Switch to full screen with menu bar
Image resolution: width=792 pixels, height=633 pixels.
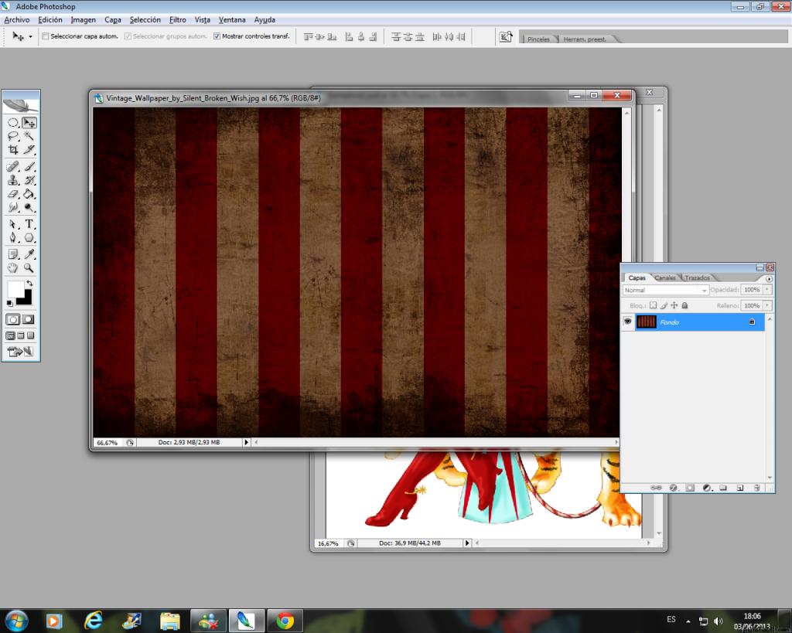point(21,335)
